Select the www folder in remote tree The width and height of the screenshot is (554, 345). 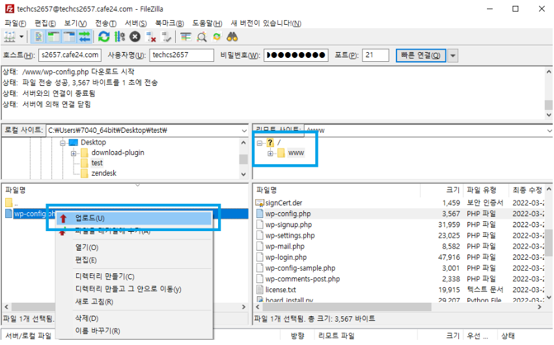[296, 153]
